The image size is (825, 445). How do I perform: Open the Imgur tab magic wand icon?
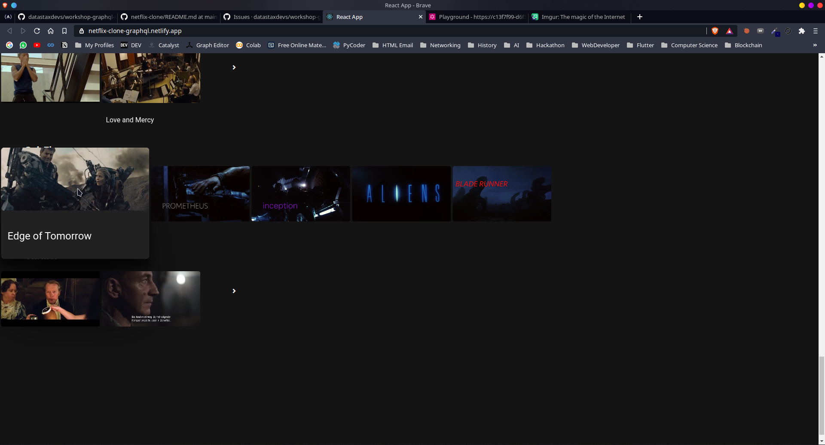(535, 17)
